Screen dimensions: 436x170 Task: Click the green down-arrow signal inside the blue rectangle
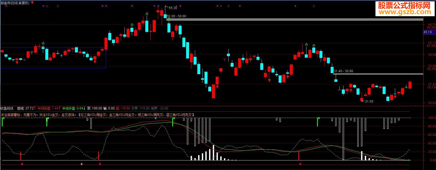tap(43, 44)
